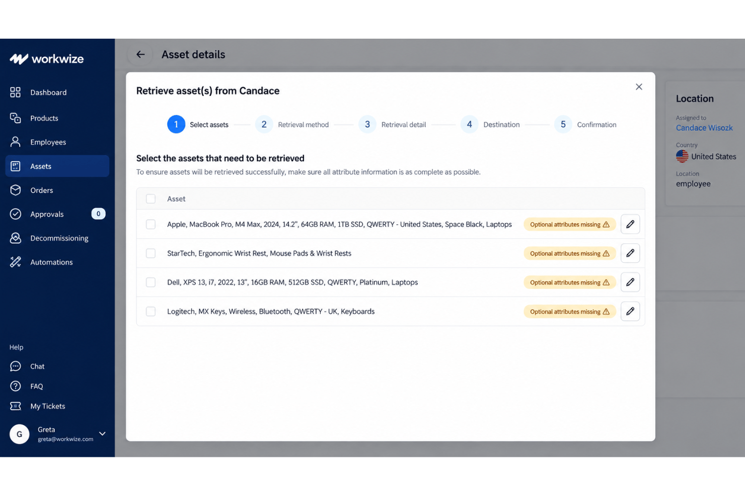
Task: Click the Greta user avatar
Action: tap(20, 434)
